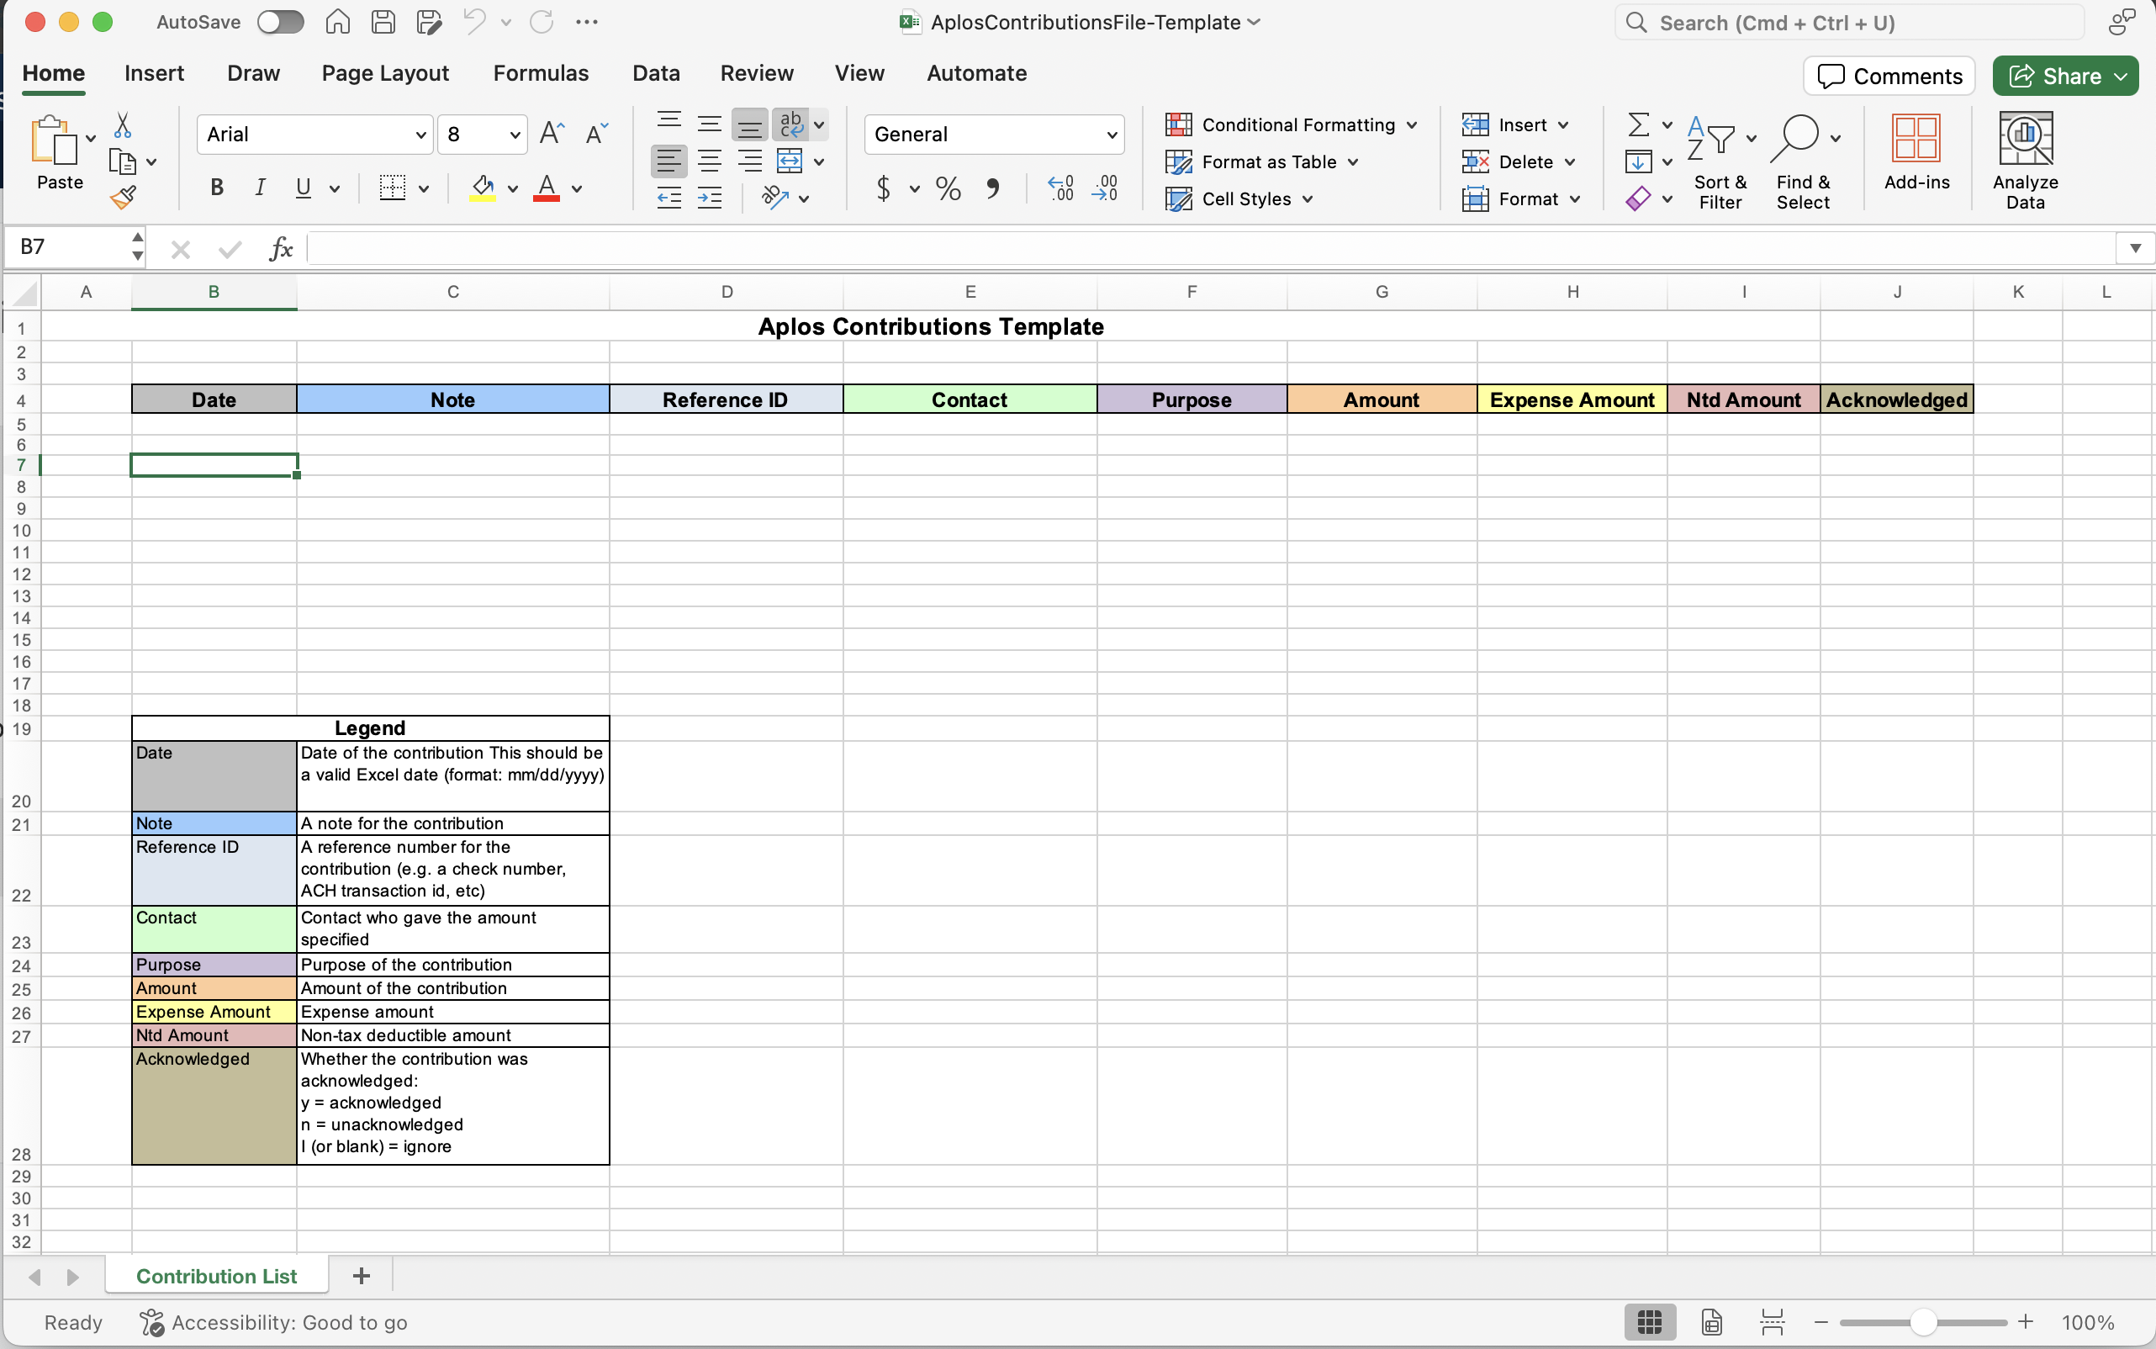
Task: Open the Home ribbon tab
Action: pyautogui.click(x=54, y=73)
